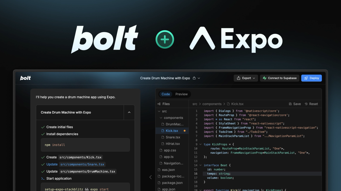Select the Code tab

click(166, 94)
